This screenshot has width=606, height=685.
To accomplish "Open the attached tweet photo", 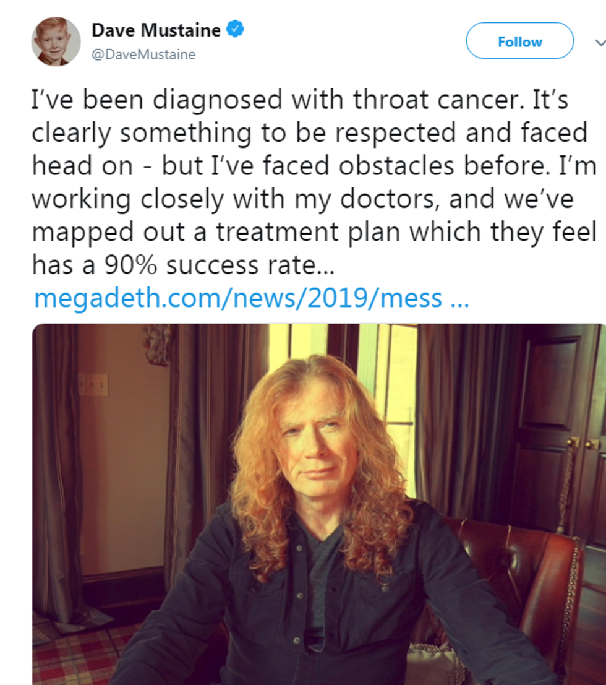I will coord(318,504).
